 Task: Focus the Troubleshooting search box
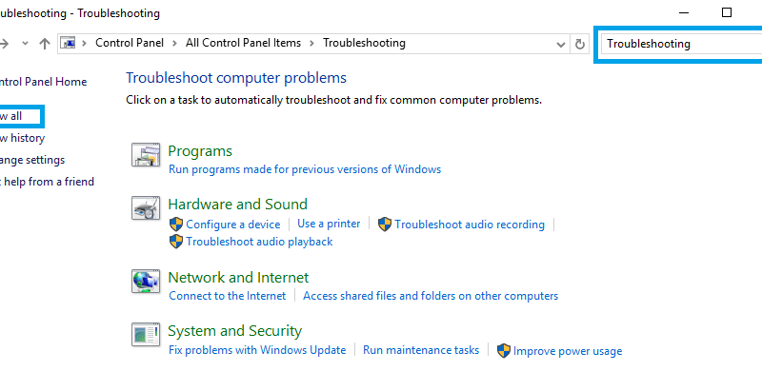point(680,44)
